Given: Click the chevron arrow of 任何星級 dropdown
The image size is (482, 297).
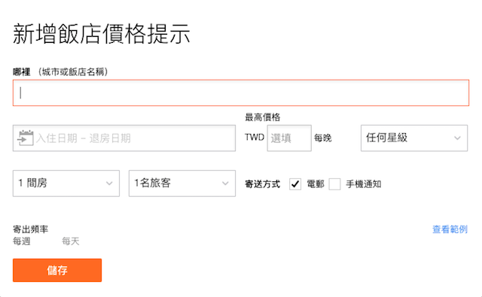Looking at the screenshot, I should click(457, 138).
